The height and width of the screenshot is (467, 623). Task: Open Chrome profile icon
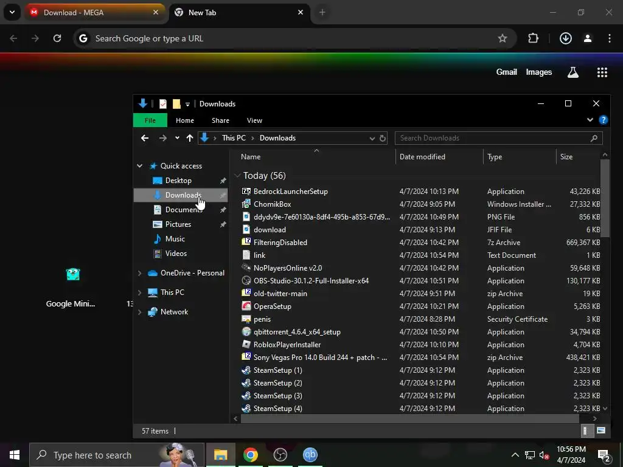coord(588,38)
